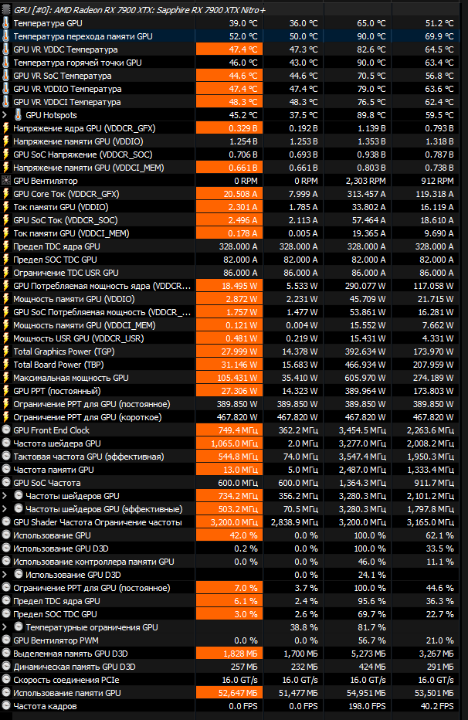Select the Температура GPU sensor row

click(x=230, y=23)
